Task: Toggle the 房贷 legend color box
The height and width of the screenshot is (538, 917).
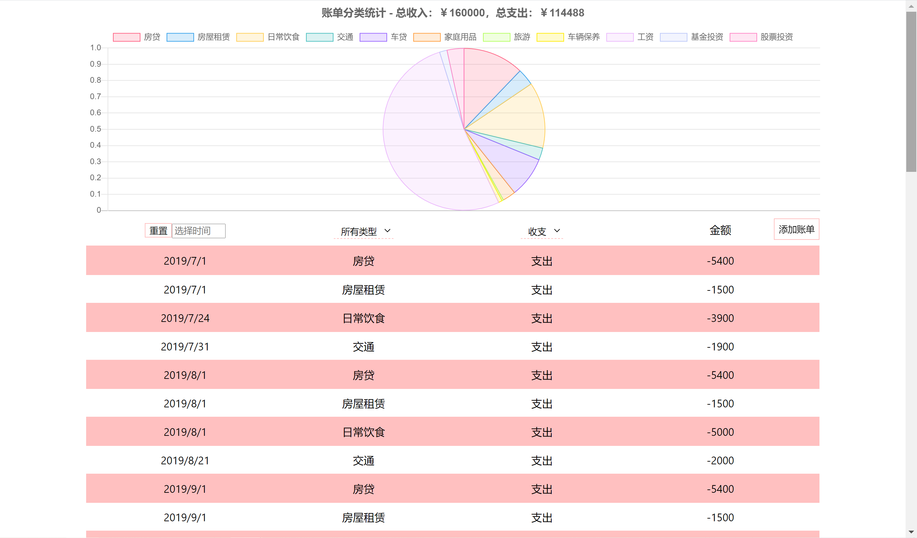Action: (126, 37)
